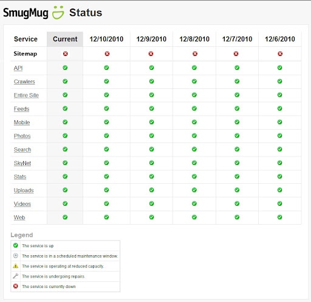This screenshot has width=311, height=302.
Task: Click Uploads green check under 12/8/2010
Action: [x=194, y=190]
